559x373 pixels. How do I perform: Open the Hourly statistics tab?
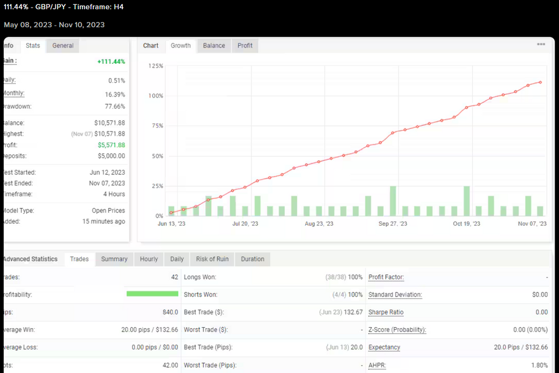[x=148, y=259]
